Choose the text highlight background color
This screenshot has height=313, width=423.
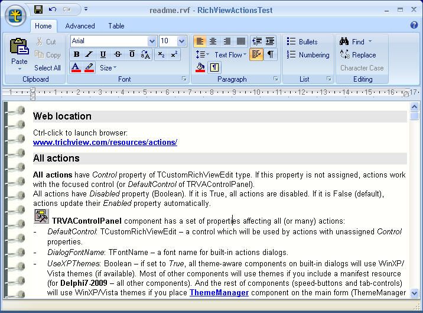tap(89, 67)
